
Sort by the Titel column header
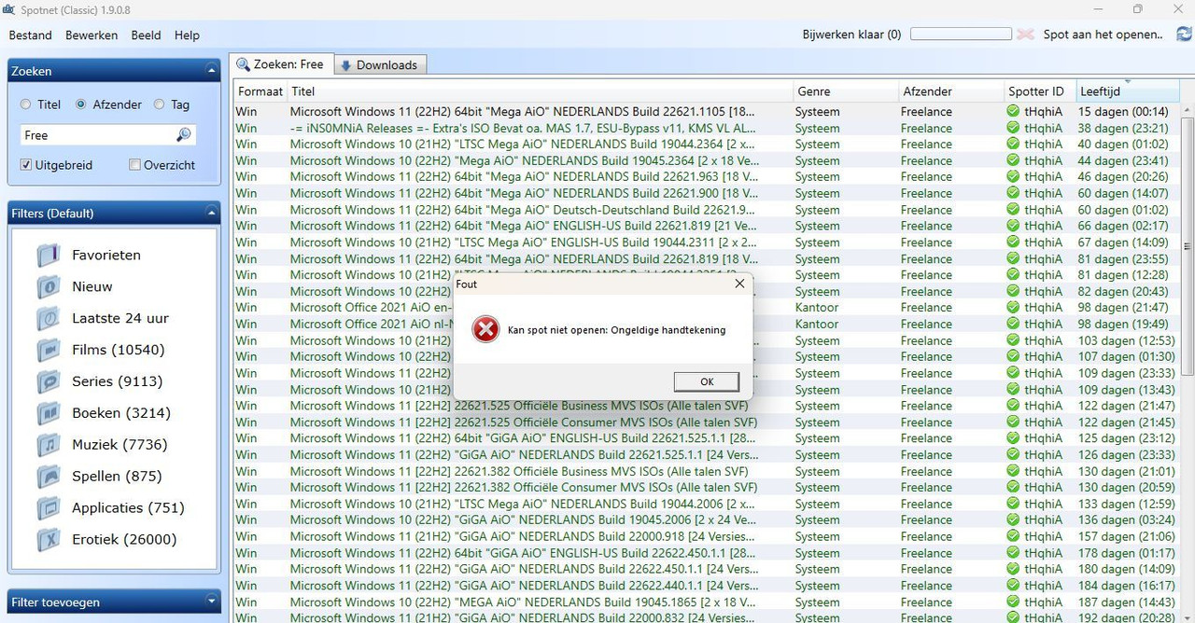[539, 91]
